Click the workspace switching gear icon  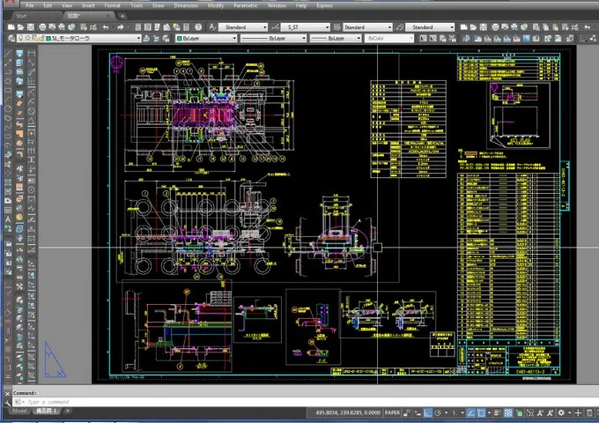tap(561, 412)
